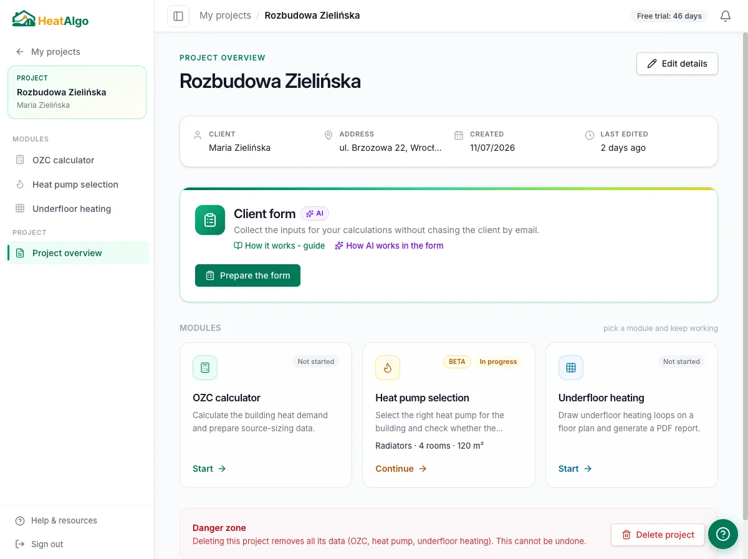This screenshot has width=748, height=559.
Task: Open How AI works in the form link
Action: [389, 246]
